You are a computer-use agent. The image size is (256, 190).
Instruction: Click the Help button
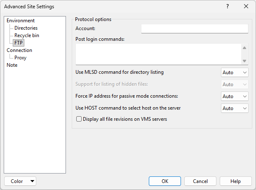[x=236, y=181]
